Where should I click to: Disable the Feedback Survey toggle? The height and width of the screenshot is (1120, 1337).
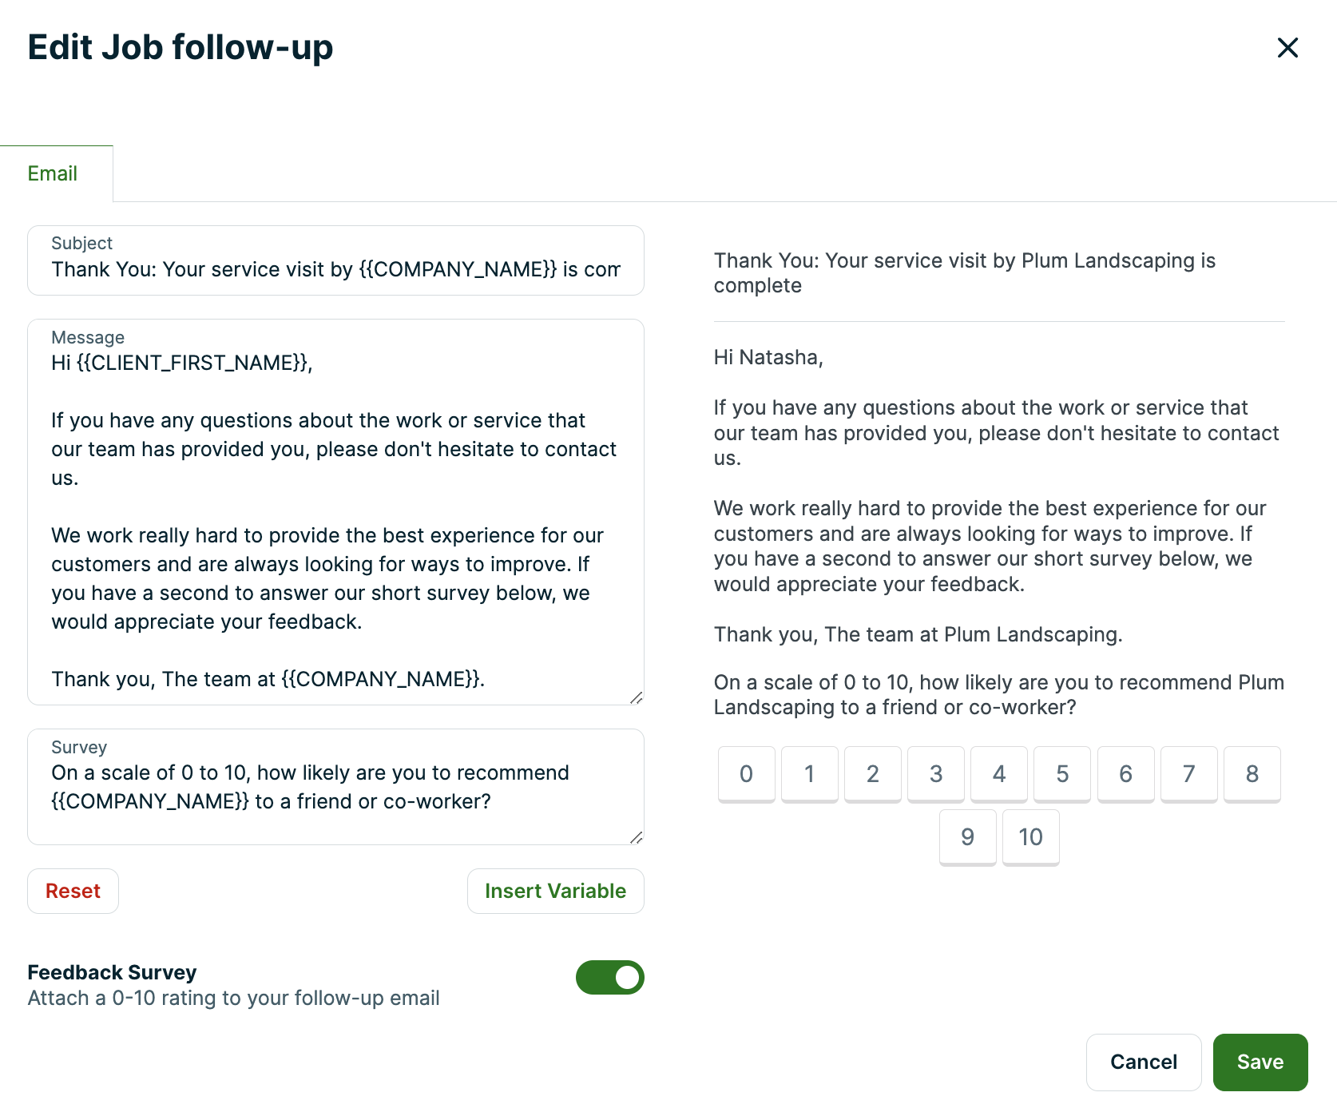[609, 977]
